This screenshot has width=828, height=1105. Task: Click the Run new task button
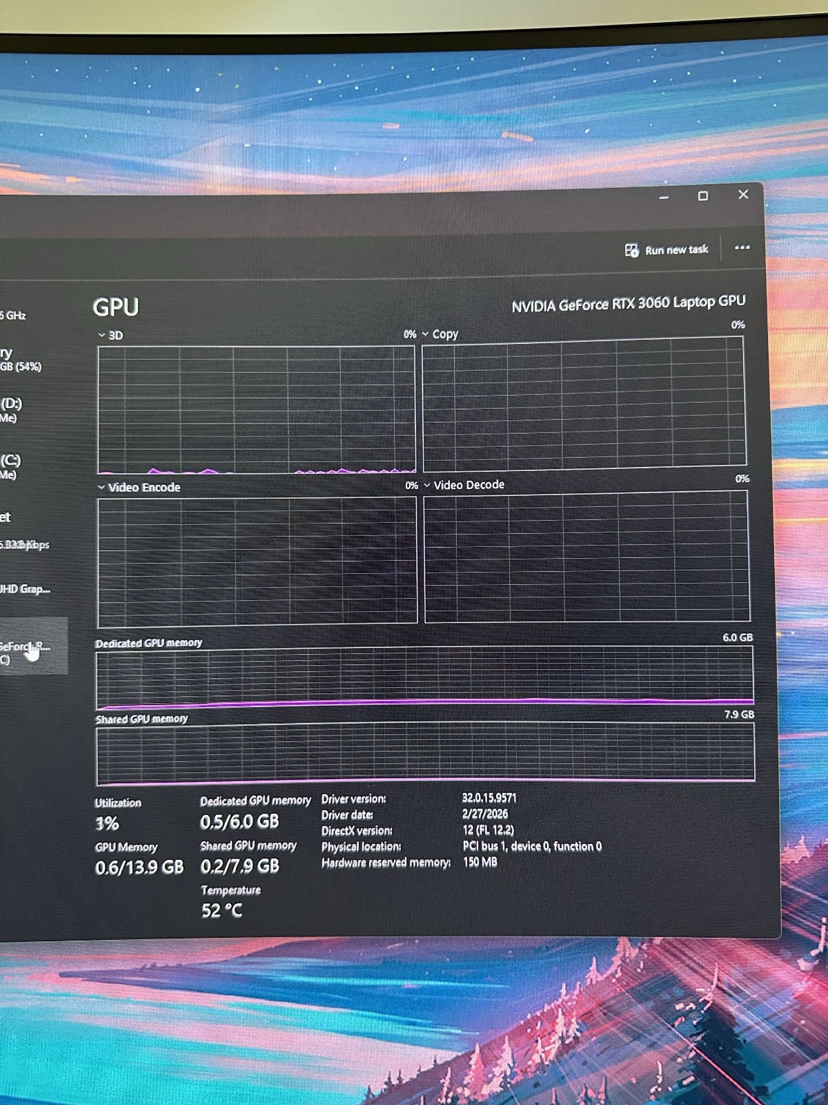tap(666, 250)
